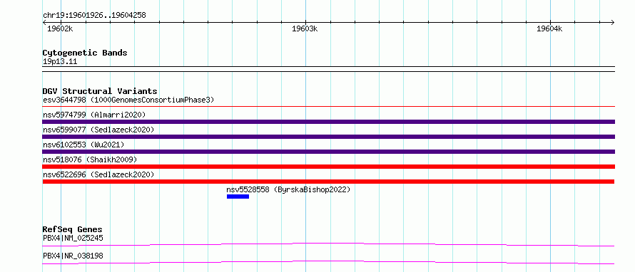Open the nsv5528558 (ByrskaBishop2022) label

click(x=288, y=189)
